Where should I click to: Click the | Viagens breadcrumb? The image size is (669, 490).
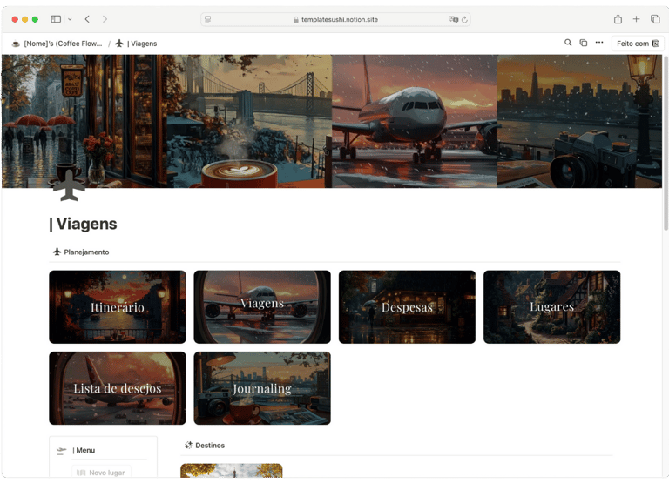(136, 44)
